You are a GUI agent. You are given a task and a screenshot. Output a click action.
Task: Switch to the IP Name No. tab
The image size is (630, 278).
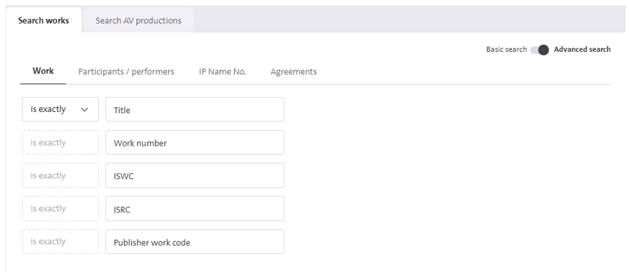[222, 72]
